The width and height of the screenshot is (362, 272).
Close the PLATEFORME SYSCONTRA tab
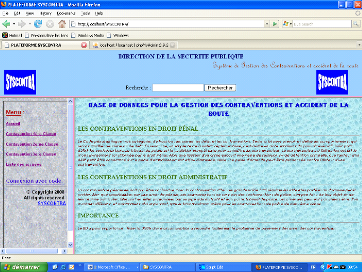pyautogui.click(x=84, y=45)
